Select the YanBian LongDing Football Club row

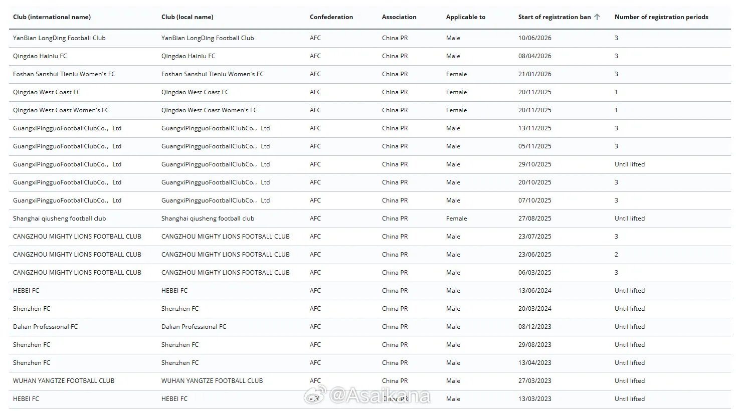pos(370,38)
